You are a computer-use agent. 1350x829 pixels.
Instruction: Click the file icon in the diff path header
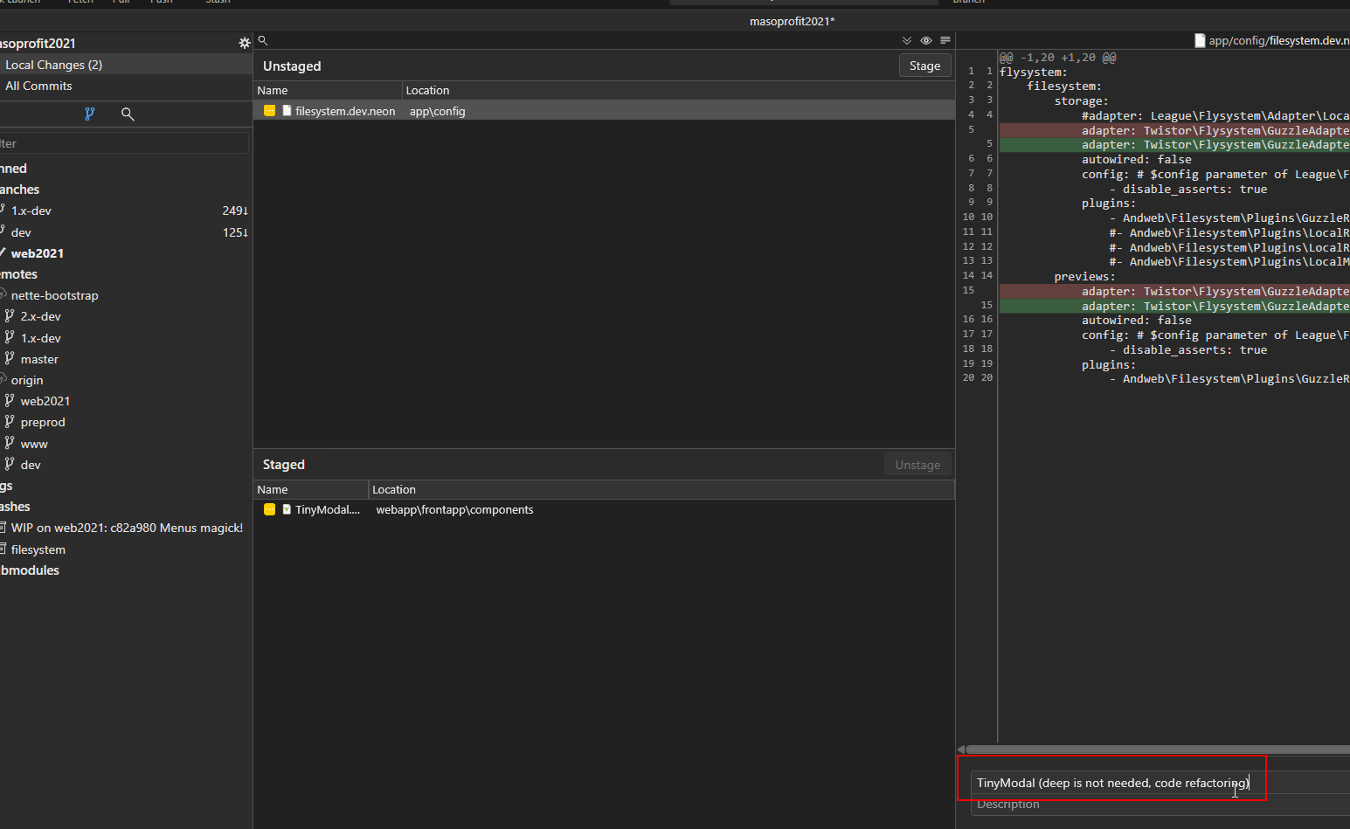click(1200, 40)
